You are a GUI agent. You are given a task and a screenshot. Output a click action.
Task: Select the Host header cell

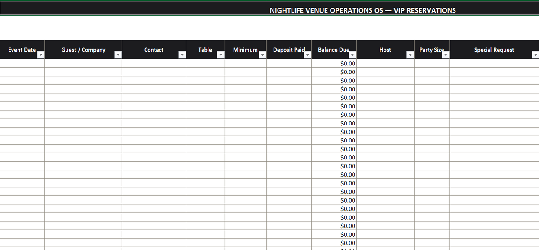click(385, 50)
